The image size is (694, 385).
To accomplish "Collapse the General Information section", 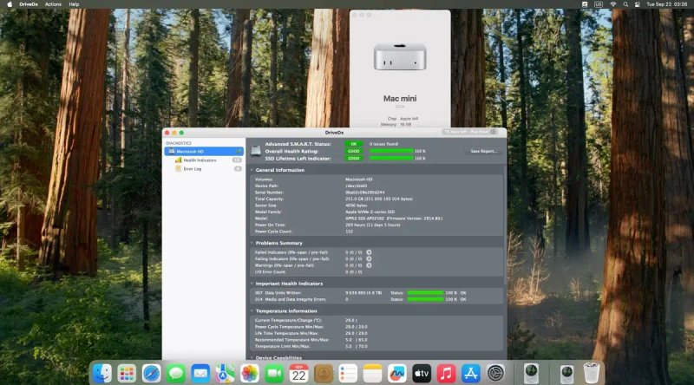I will 252,170.
